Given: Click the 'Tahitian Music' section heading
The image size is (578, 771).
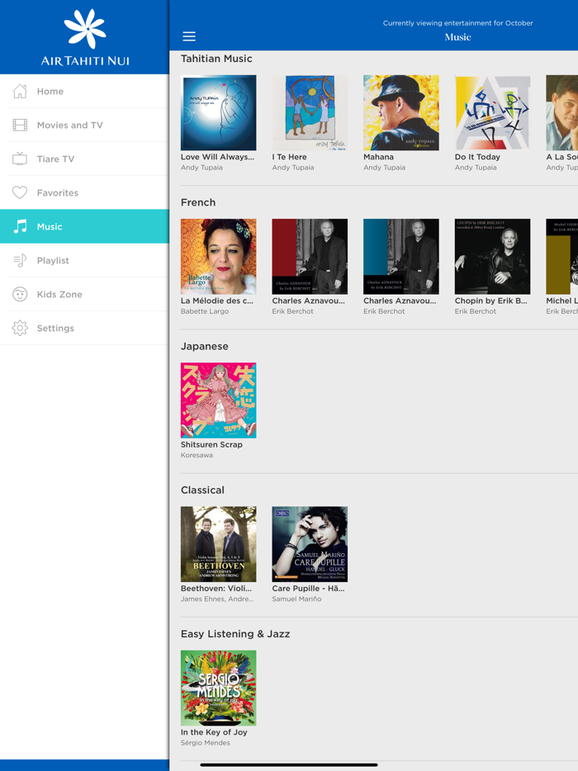Looking at the screenshot, I should (x=216, y=59).
